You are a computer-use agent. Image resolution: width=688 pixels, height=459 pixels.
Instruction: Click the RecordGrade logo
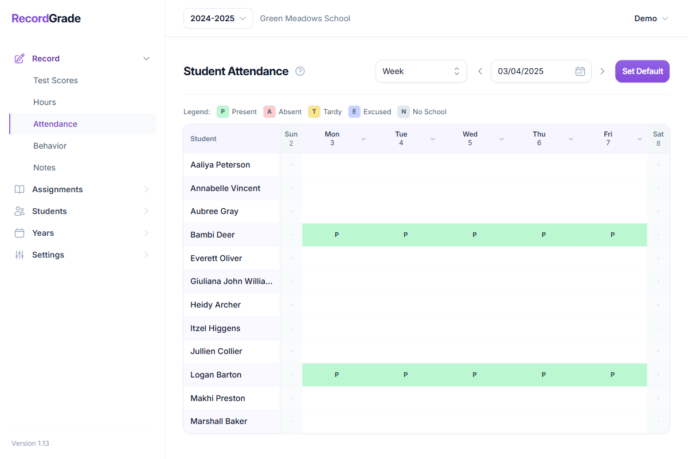[x=46, y=18]
